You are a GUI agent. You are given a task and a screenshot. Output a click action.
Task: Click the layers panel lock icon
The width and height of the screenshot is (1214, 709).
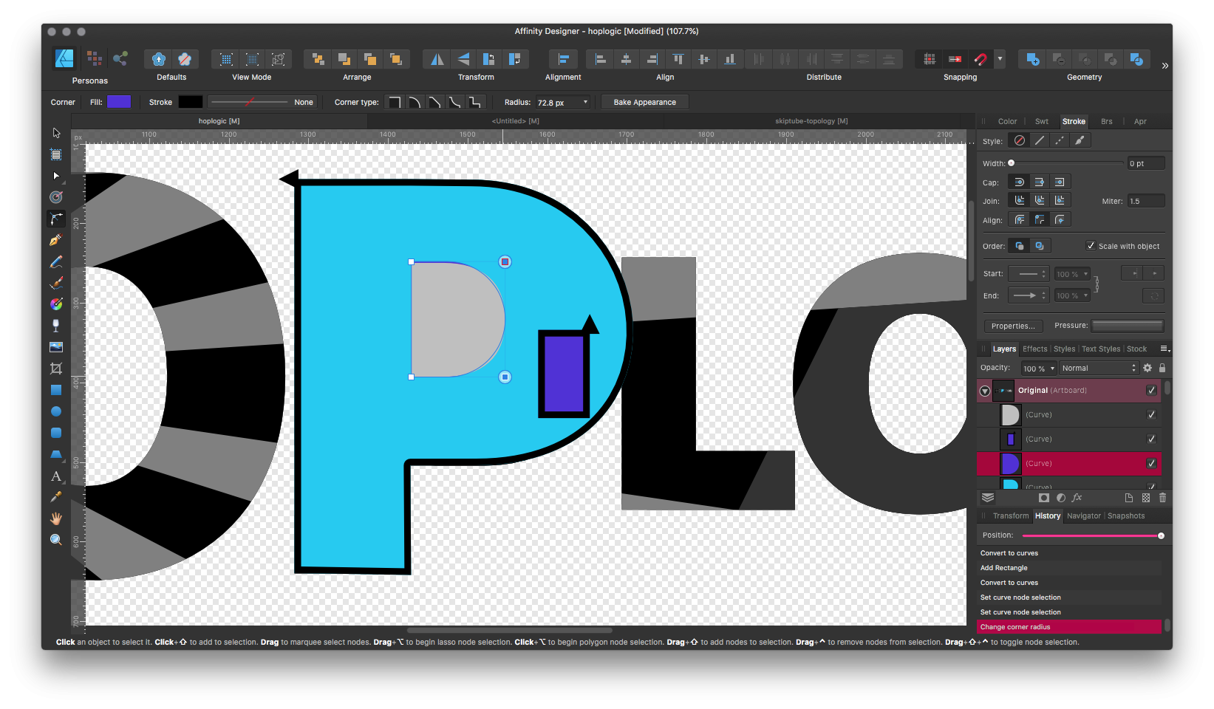[x=1162, y=368]
